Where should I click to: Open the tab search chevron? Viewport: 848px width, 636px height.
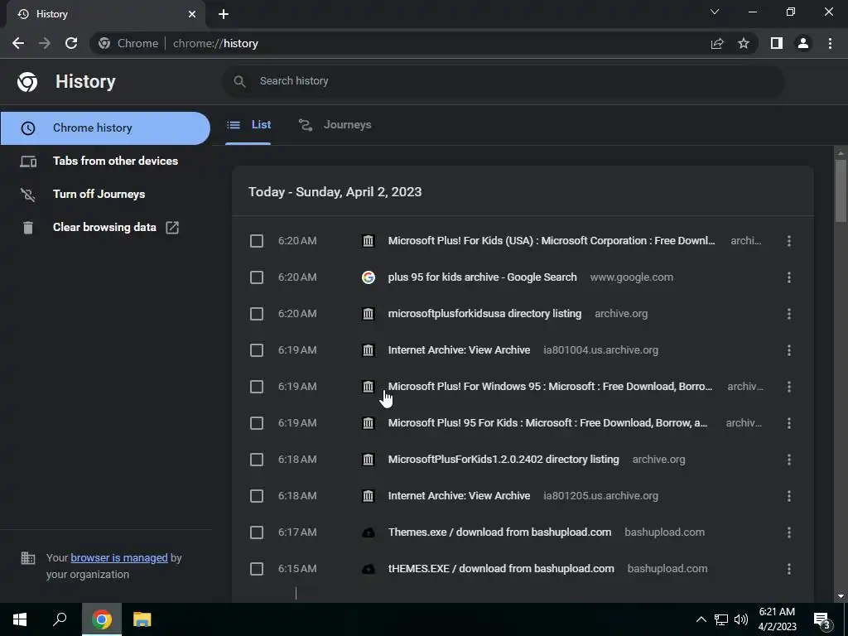[x=715, y=12]
